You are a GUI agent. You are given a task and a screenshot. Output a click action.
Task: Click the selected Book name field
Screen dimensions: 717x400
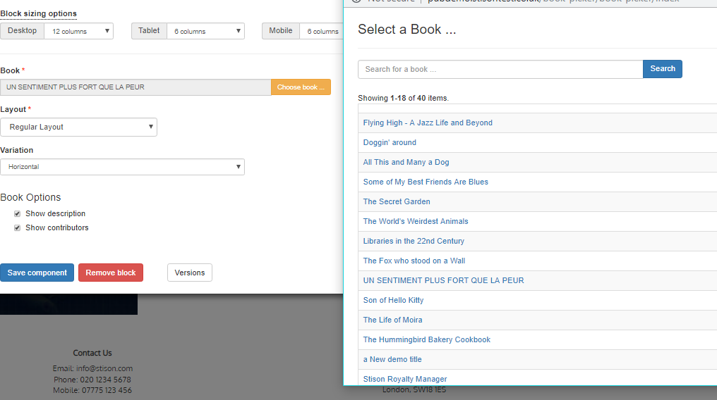coord(135,87)
